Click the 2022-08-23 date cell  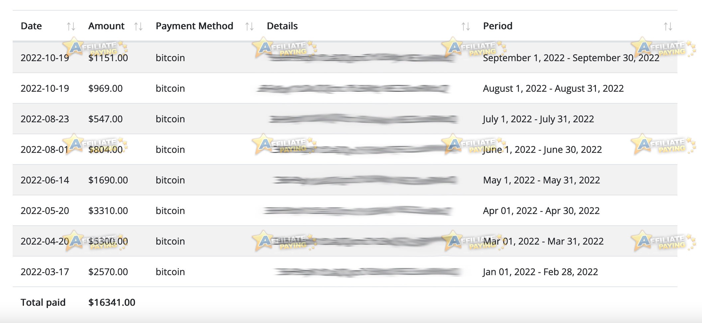point(45,119)
